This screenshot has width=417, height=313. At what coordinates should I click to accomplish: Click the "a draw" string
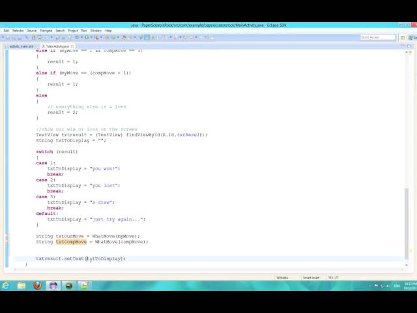(x=100, y=203)
